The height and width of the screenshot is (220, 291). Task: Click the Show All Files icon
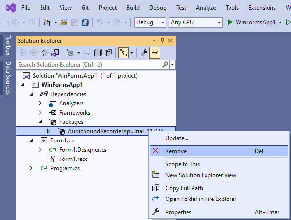(108, 53)
